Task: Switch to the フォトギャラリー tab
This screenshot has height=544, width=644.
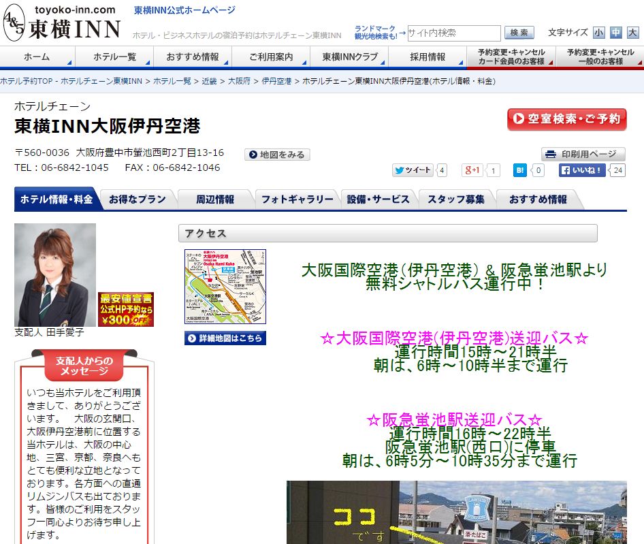Action: coord(297,199)
